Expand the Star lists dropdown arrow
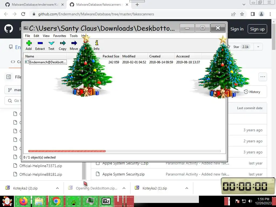Screen dimensions: 276x207 click(258, 47)
